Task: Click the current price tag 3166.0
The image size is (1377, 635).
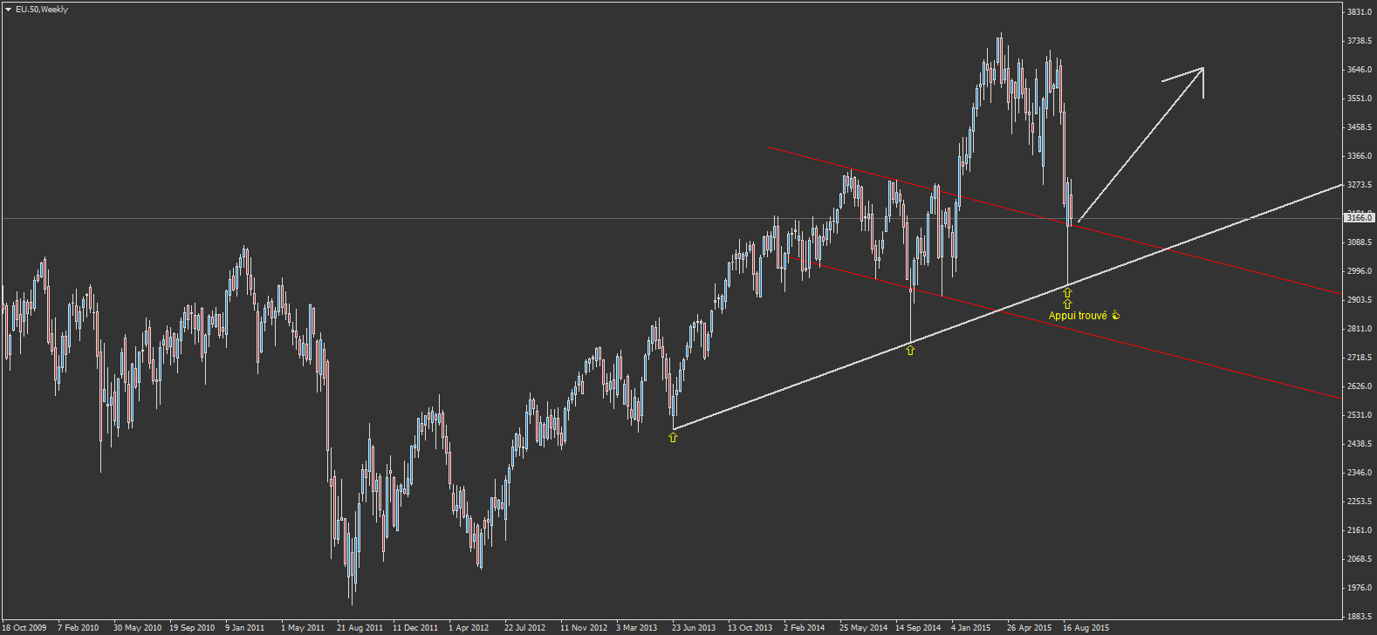Action: (1360, 218)
